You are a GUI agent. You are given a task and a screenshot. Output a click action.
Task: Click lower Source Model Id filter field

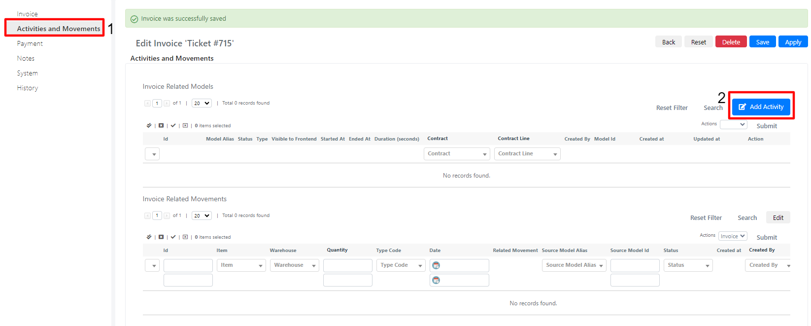pos(635,280)
